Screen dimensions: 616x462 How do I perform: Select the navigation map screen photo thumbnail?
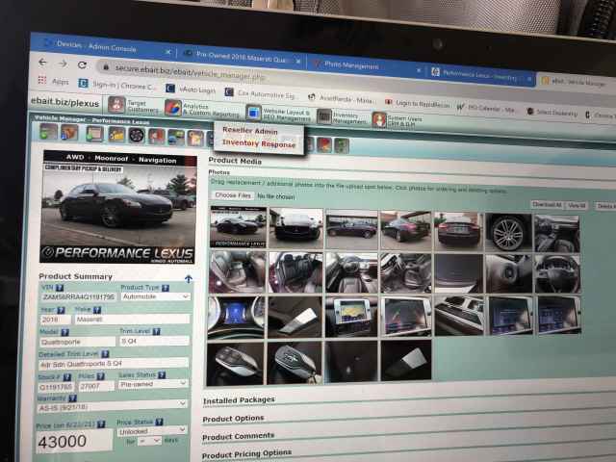coord(350,317)
